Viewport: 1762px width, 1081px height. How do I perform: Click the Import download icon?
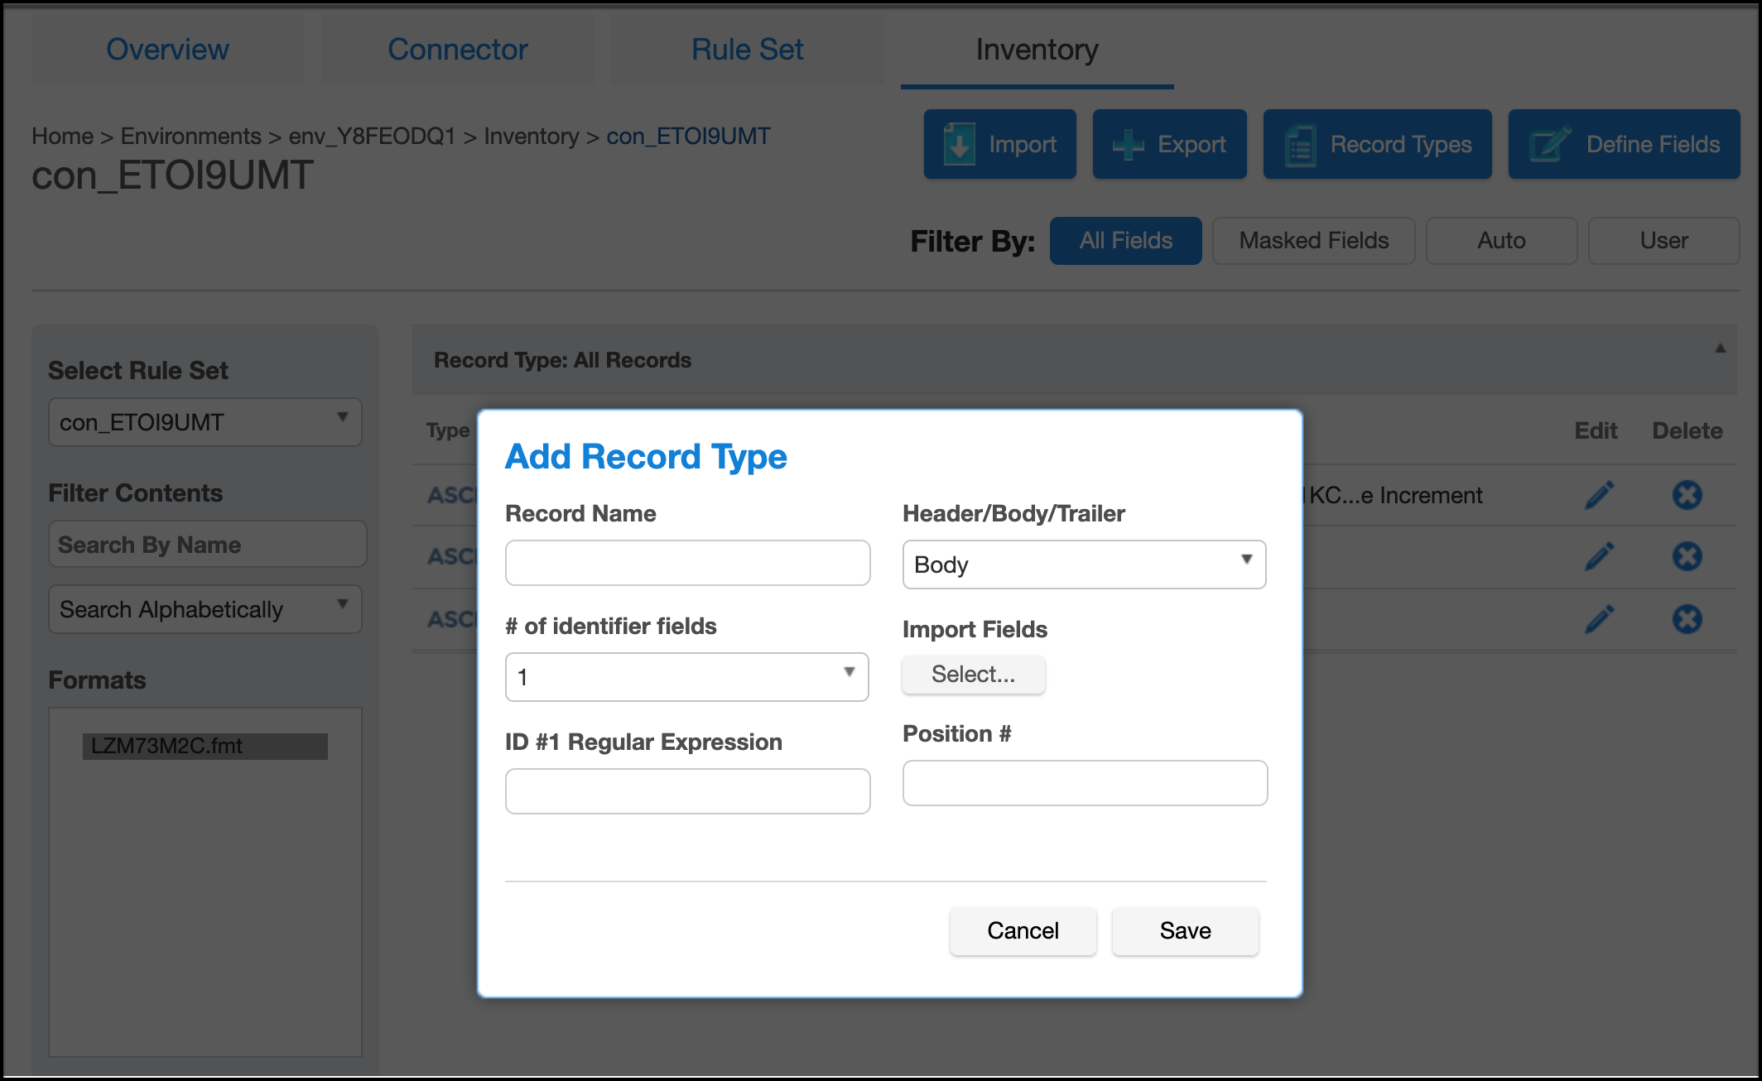click(959, 145)
